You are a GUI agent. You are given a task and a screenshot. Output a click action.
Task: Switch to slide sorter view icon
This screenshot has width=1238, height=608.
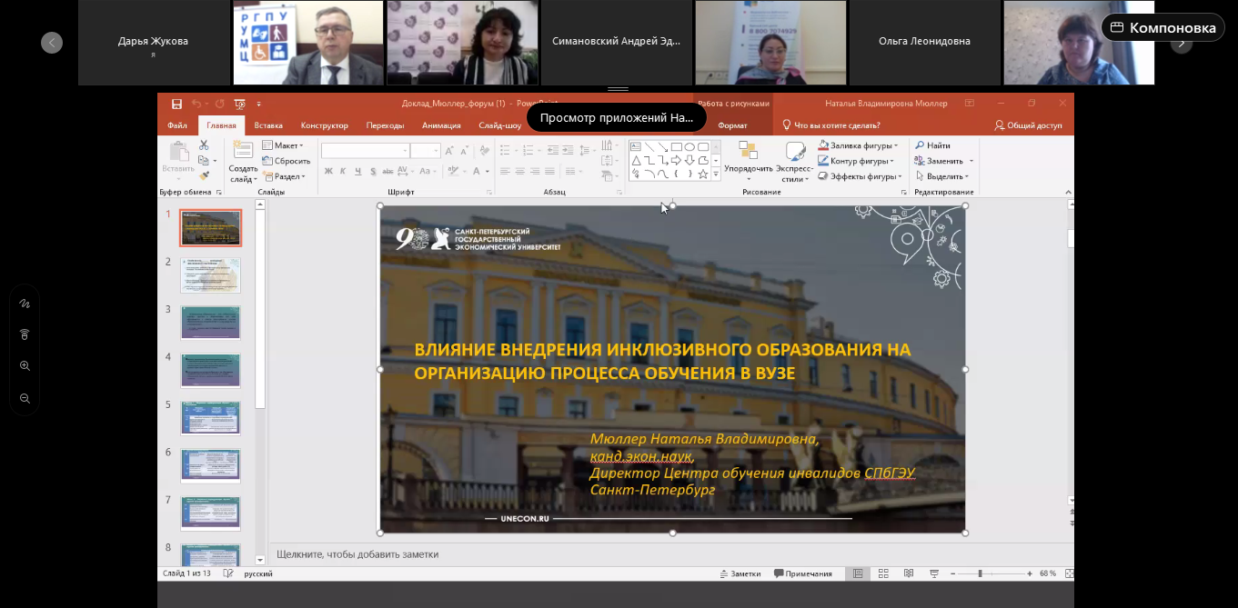pos(882,573)
